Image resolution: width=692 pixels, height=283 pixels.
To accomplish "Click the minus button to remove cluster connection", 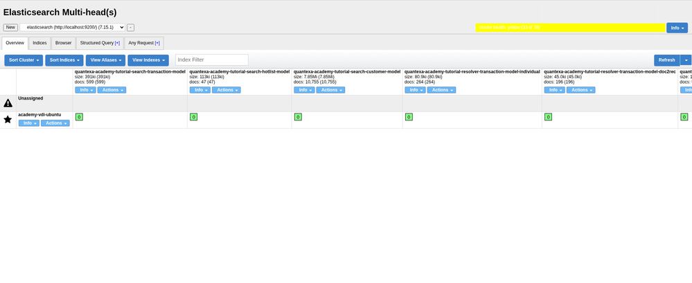I will pos(131,28).
